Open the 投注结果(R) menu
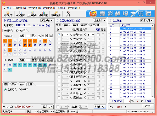157x116 pixels. pos(35,8)
